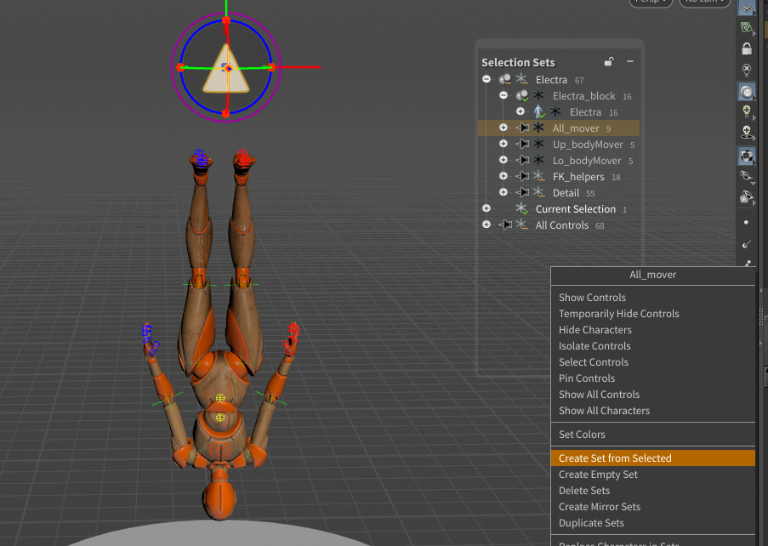Expand the Electra 16 character set
This screenshot has height=546, width=768.
pos(521,111)
